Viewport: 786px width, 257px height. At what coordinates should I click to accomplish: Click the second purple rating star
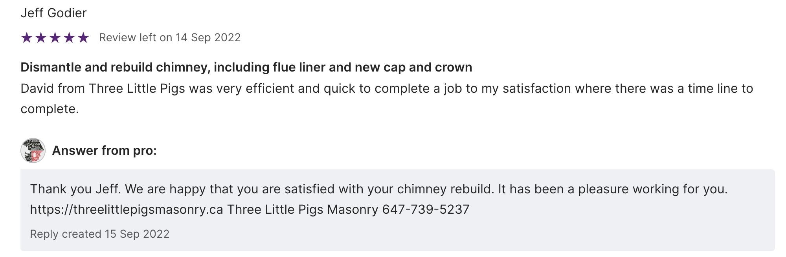pos(41,38)
